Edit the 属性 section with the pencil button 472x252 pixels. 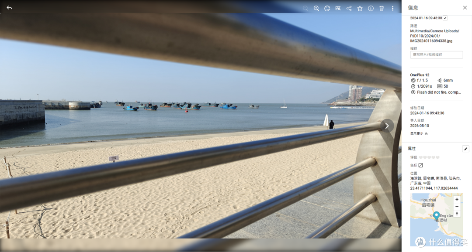(465, 149)
